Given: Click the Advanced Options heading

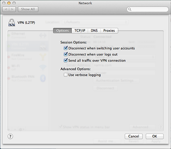Looking at the screenshot, I should (x=75, y=69).
